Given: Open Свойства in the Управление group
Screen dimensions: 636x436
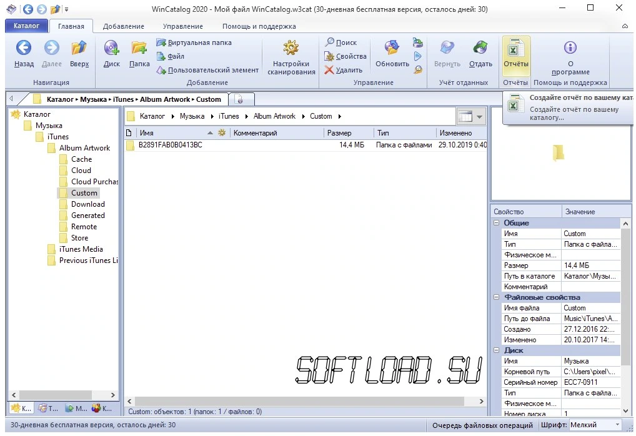Looking at the screenshot, I should point(345,56).
